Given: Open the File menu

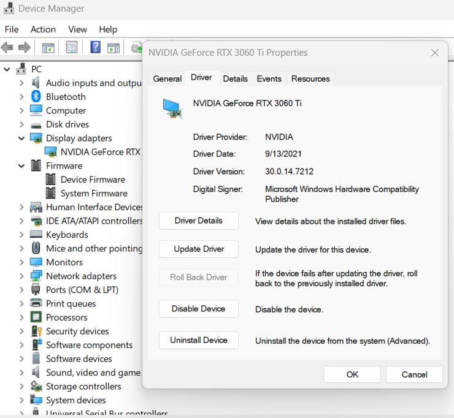Looking at the screenshot, I should coord(12,29).
